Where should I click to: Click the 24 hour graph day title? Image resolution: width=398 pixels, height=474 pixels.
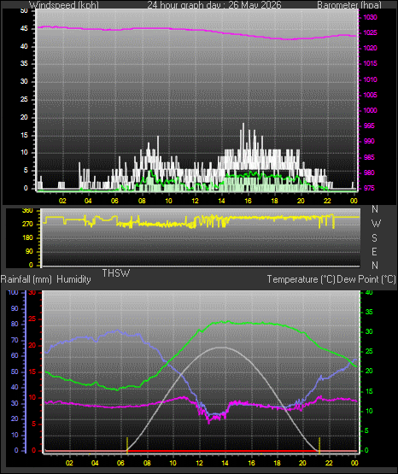(214, 5)
